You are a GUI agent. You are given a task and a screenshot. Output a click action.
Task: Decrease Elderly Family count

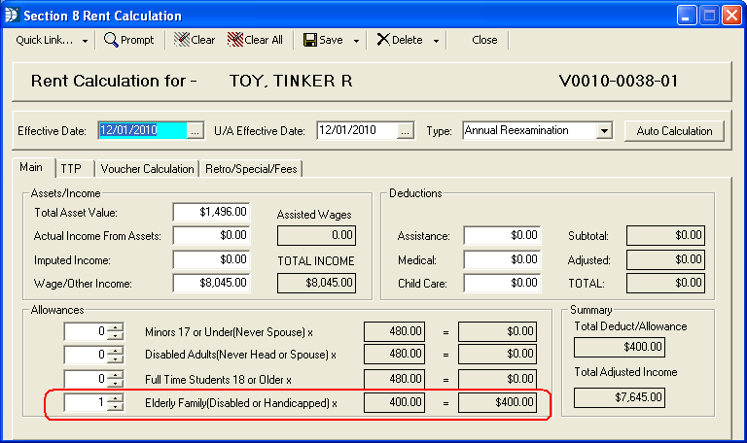115,406
